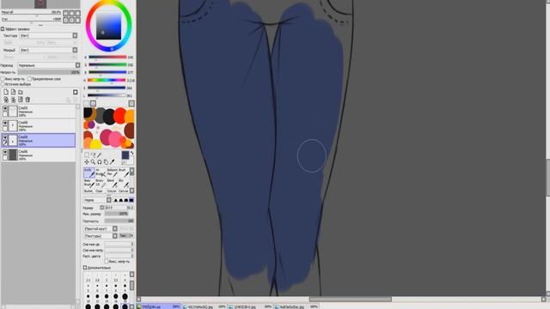The height and width of the screenshot is (309, 550).
Task: Choose the Binary pen tool
Action: [101, 183]
